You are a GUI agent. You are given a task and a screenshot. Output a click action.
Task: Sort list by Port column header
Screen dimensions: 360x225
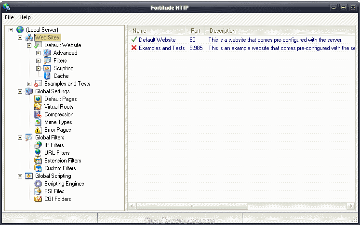tap(195, 31)
